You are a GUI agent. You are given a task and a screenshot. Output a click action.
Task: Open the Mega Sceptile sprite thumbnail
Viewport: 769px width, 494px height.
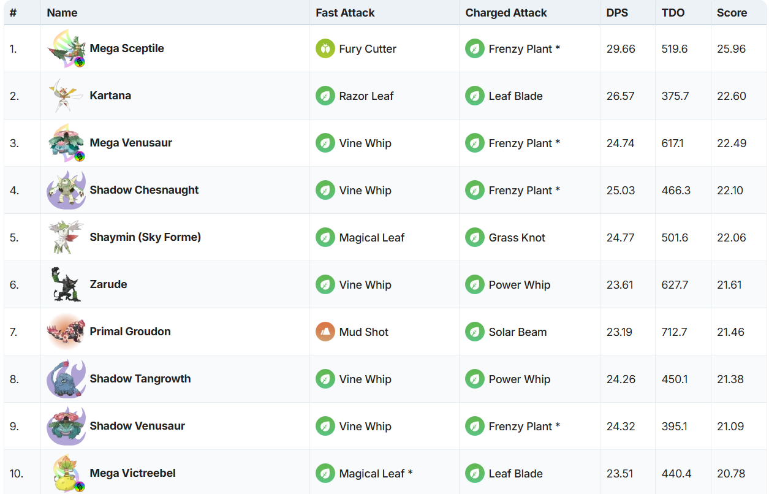(x=66, y=49)
